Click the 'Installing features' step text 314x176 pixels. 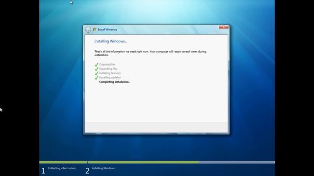(110, 73)
